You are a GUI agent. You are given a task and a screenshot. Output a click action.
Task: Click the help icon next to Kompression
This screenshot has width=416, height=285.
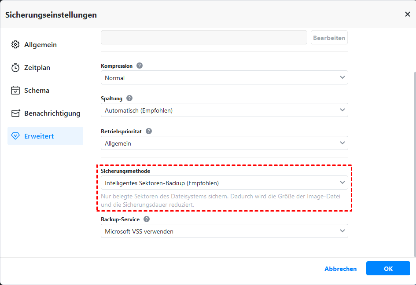pos(140,66)
